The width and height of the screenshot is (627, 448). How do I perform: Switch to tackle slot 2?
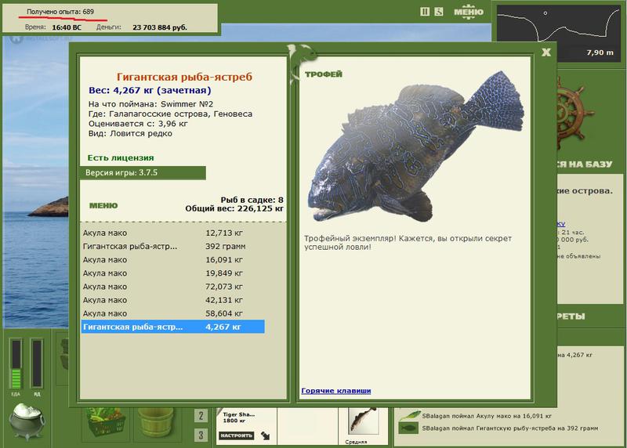[201, 416]
